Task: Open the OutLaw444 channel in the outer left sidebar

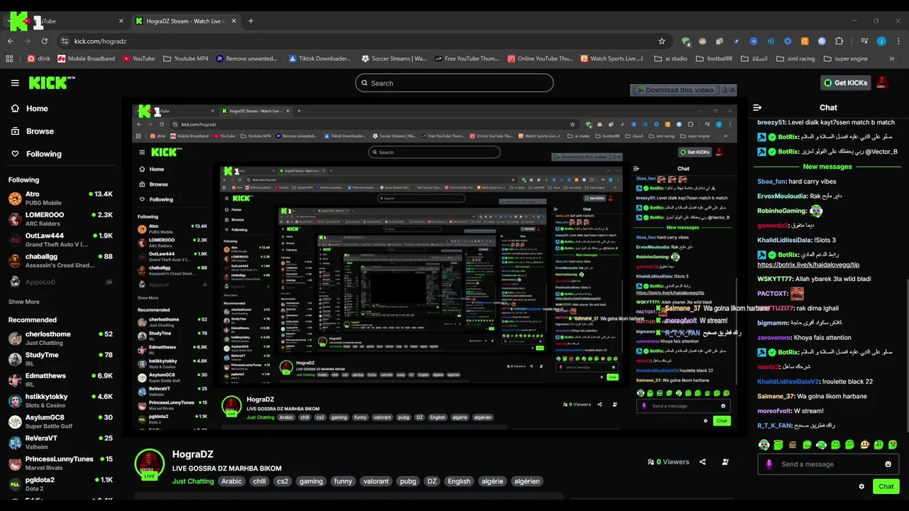Action: [x=60, y=240]
